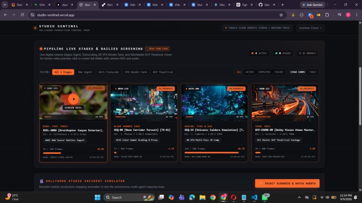Screen dimensions: 362x203
Task: Click the DCI Master DCP Theatrical Package tag
Action: (x=278, y=140)
